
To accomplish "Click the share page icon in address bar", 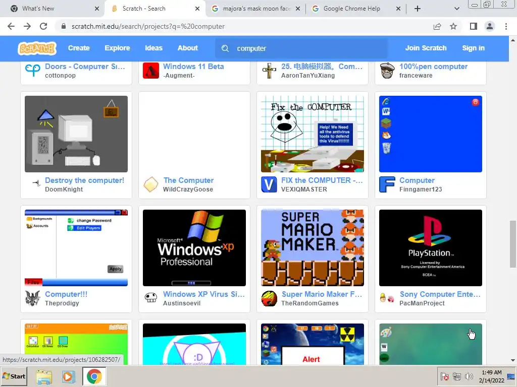I will click(437, 26).
